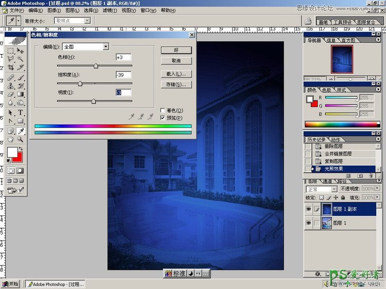Open the layer blend mode 正常 dropdown
The width and height of the screenshot is (386, 289).
pos(334,189)
